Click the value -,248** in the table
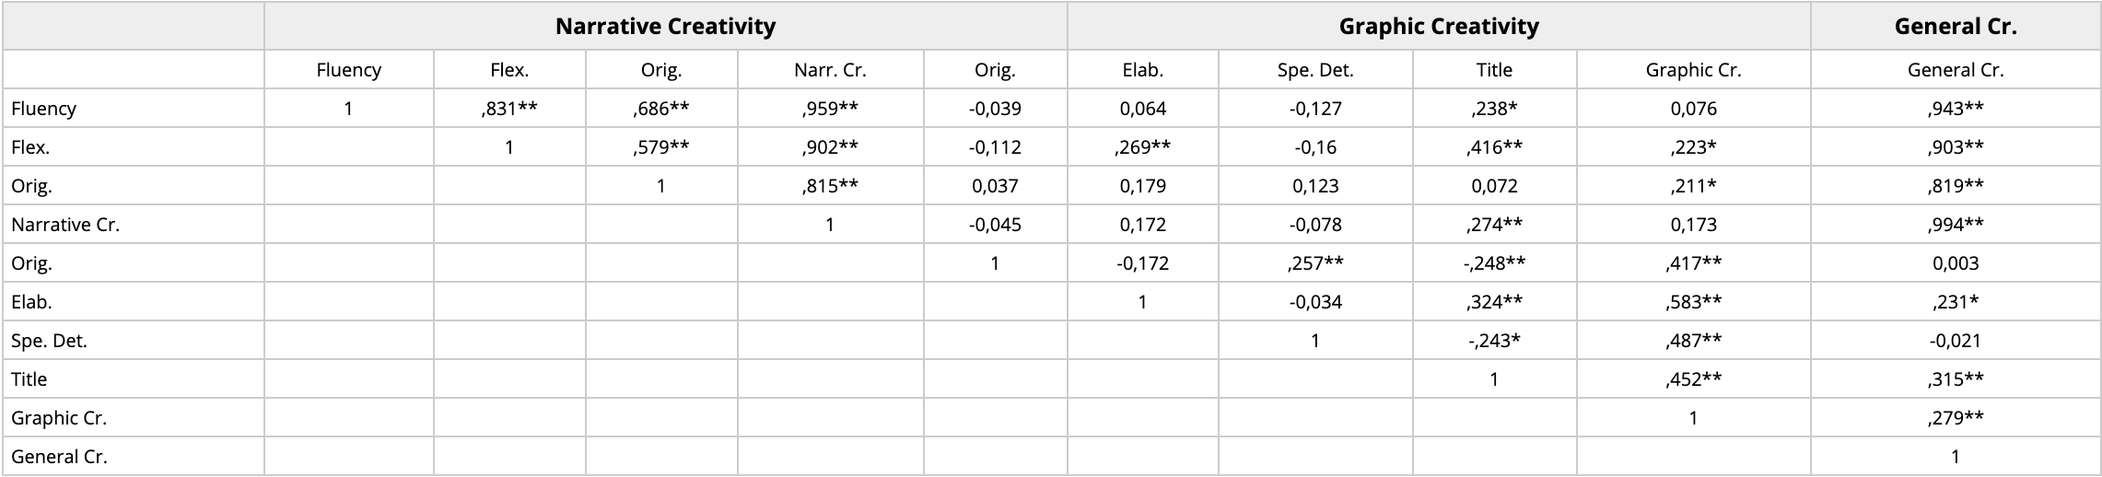 (1493, 263)
